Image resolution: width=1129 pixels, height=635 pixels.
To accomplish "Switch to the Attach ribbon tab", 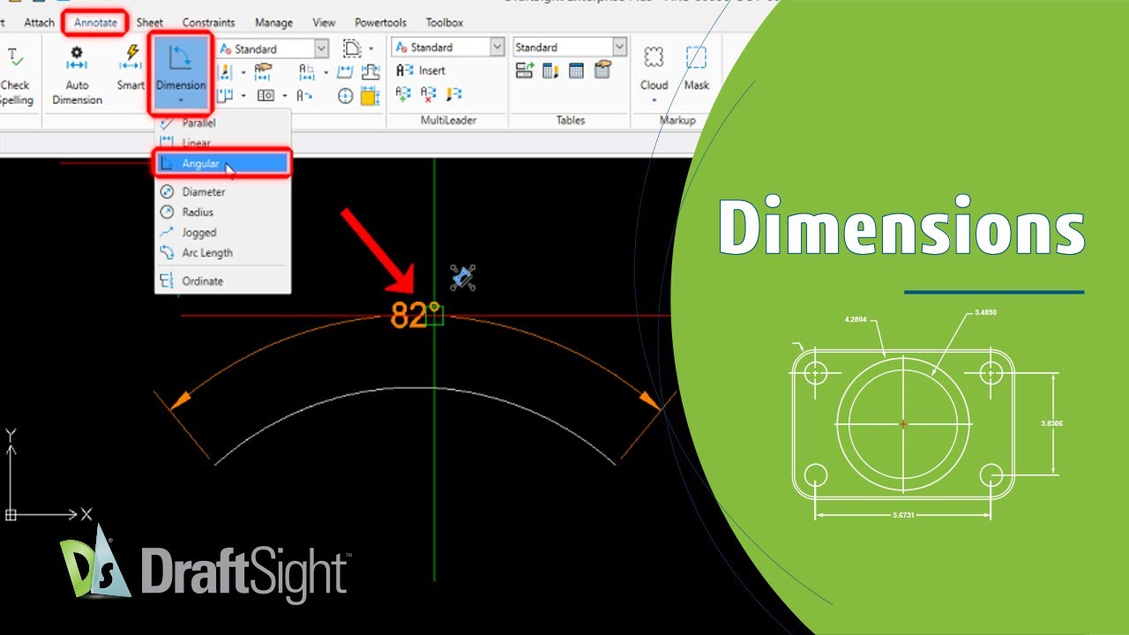I will [x=39, y=22].
